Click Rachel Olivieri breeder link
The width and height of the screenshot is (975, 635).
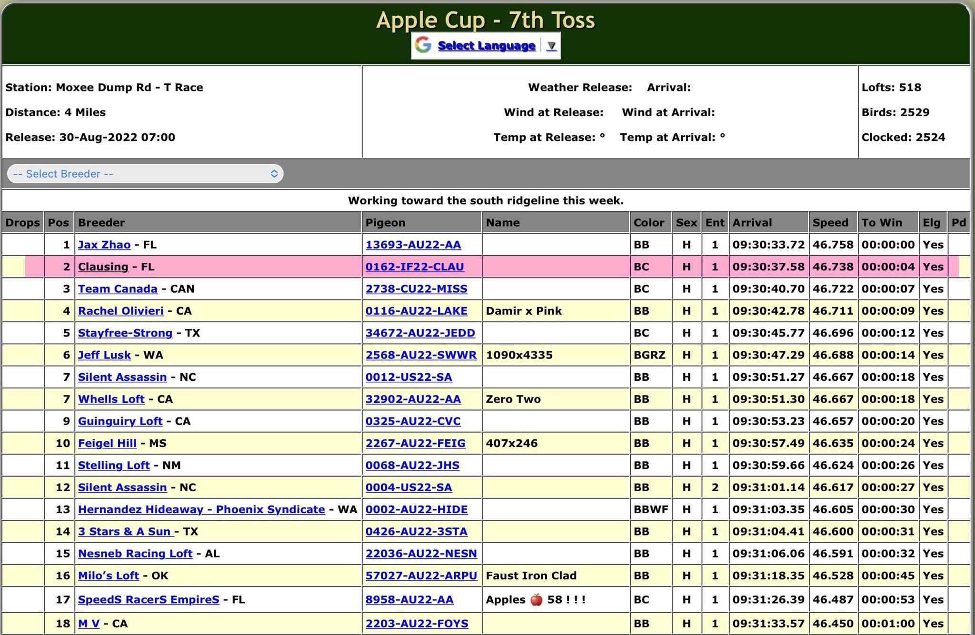[x=120, y=311]
